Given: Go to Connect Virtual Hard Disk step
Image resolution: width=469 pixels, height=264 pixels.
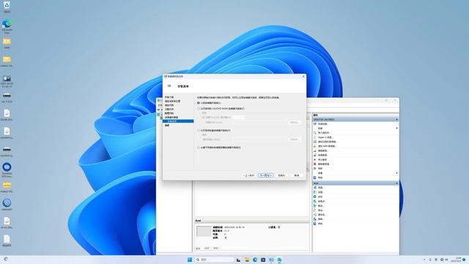Looking at the screenshot, I should 171,117.
